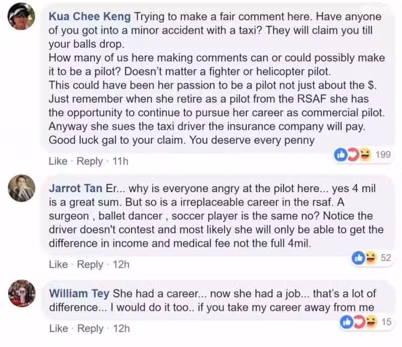Click the heart reaction icon beside 199
The width and height of the screenshot is (402, 347).
(353, 155)
